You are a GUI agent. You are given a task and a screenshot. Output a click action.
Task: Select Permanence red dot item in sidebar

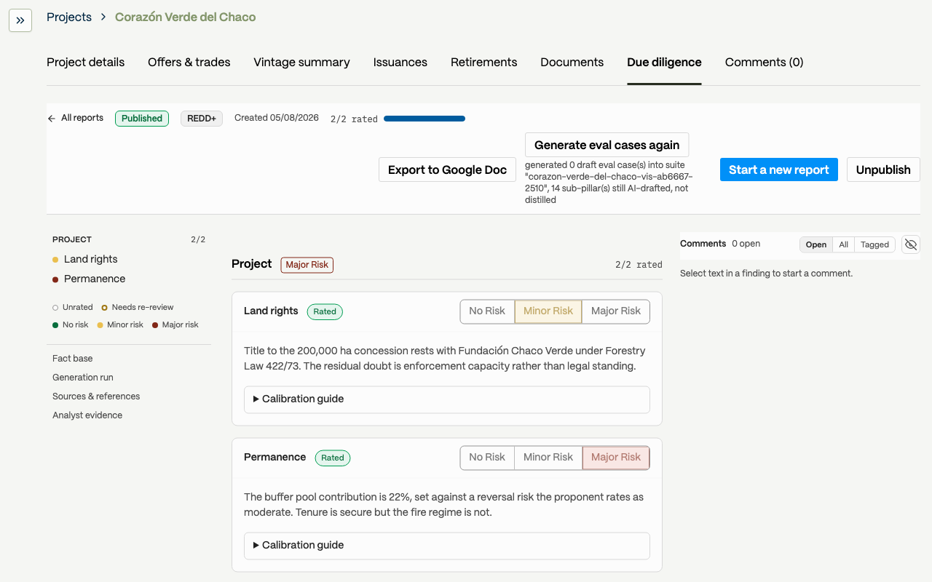(x=89, y=279)
